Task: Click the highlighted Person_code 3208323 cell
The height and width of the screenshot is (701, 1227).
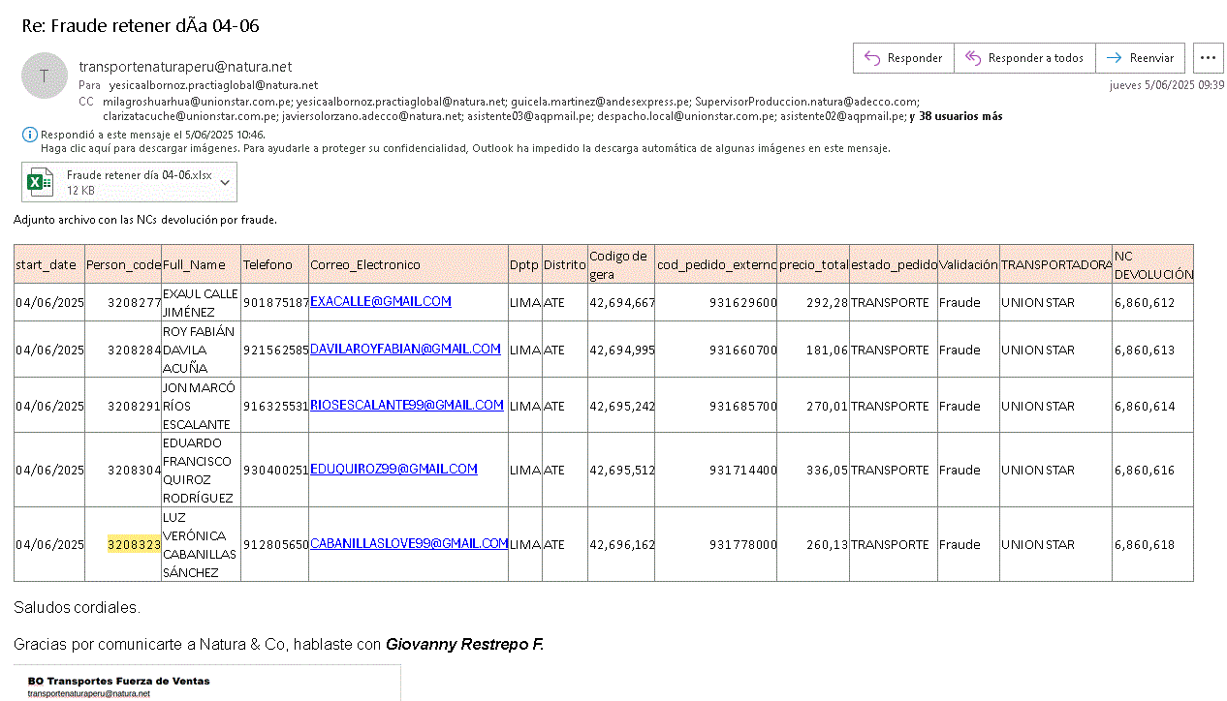Action: coord(134,545)
